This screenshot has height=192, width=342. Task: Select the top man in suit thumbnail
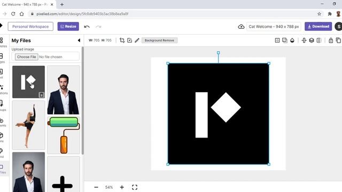pyautogui.click(x=64, y=90)
